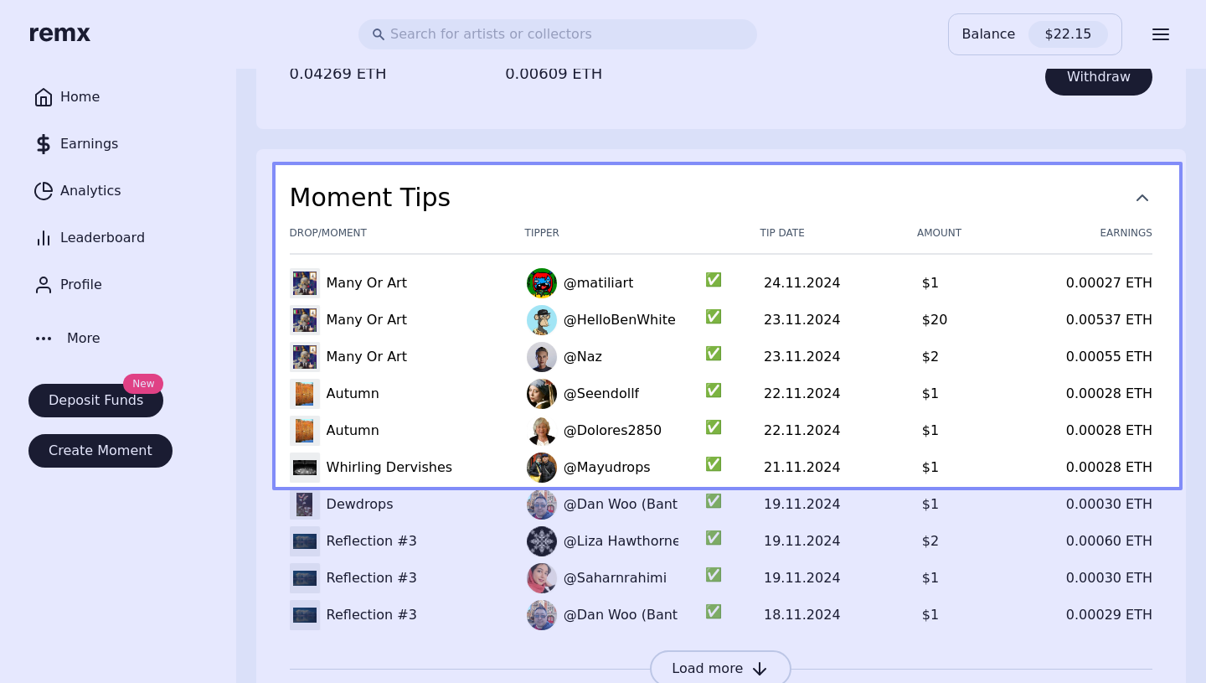Click @matiliart tipper avatar
The width and height of the screenshot is (1206, 683).
click(x=542, y=283)
